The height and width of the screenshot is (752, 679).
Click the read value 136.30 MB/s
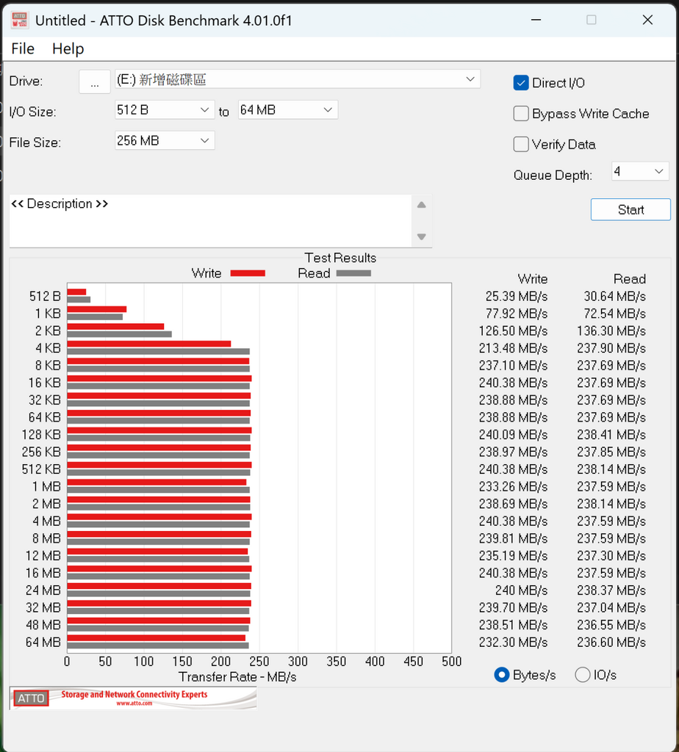click(x=611, y=331)
